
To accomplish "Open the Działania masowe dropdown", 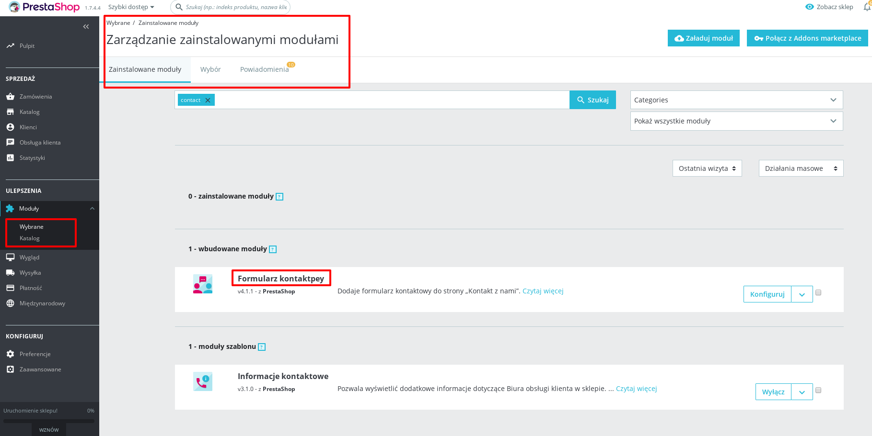I will [801, 168].
